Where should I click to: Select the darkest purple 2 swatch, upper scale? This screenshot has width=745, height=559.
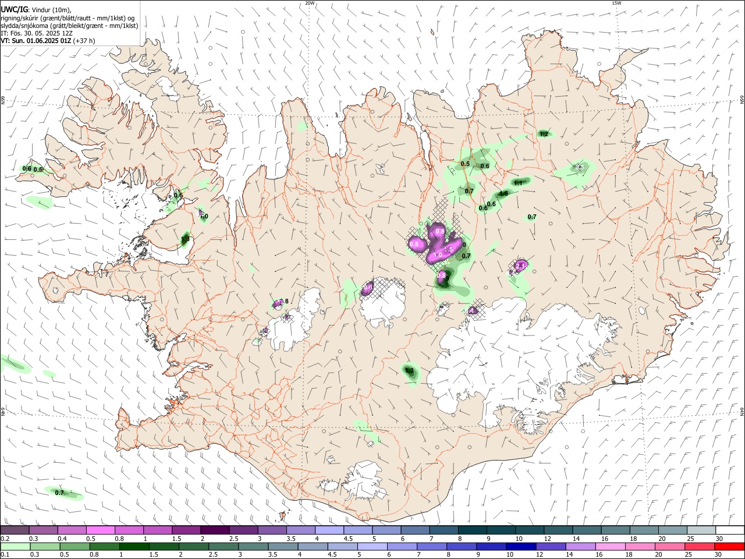click(215, 530)
